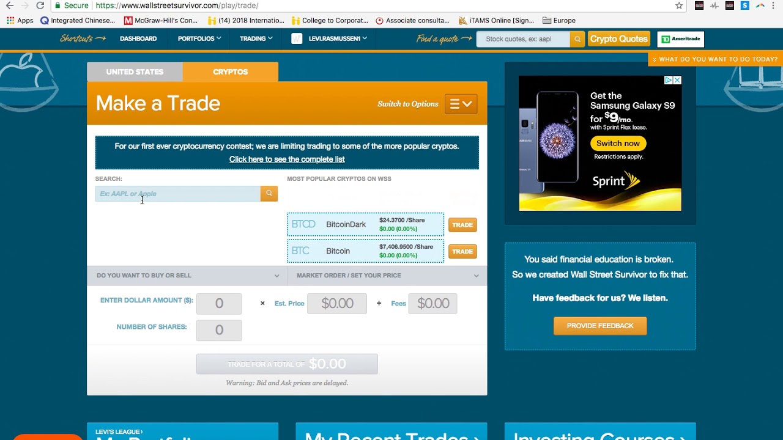Open the Investing Courses panel
783x440 pixels.
tap(600, 431)
